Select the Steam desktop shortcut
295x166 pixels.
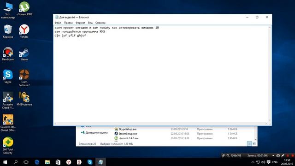click(x=24, y=54)
